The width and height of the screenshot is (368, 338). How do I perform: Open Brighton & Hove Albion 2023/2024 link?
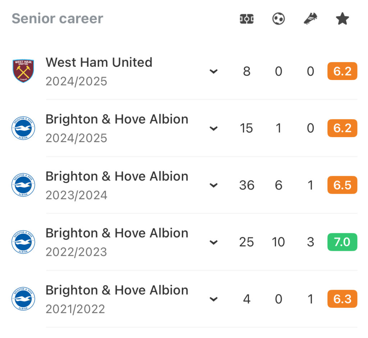click(x=117, y=176)
